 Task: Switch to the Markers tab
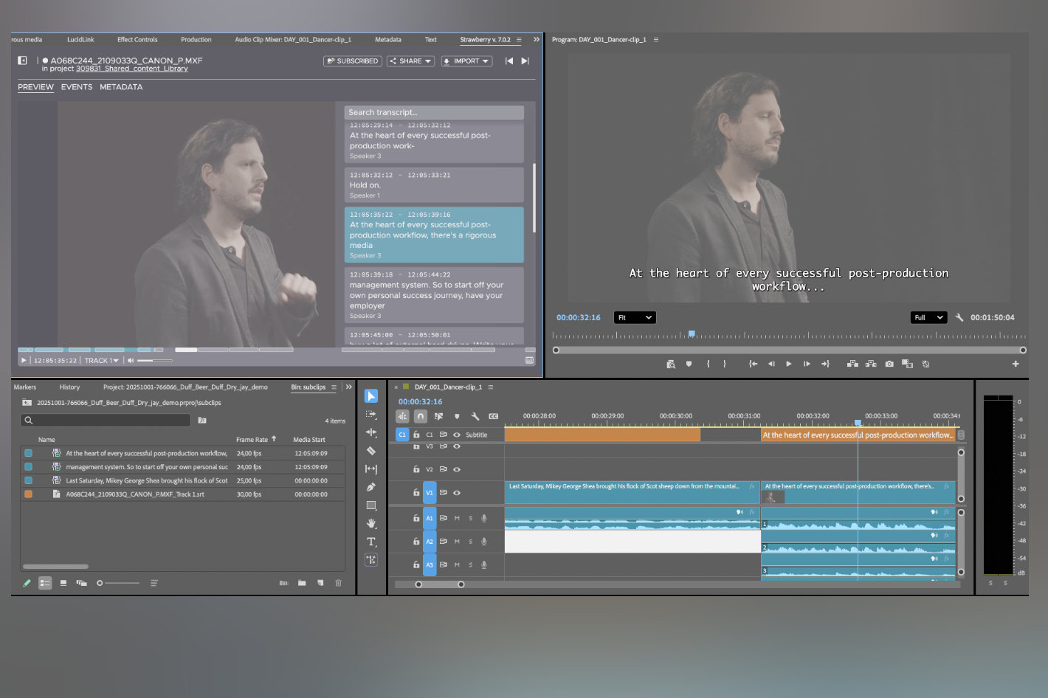point(25,387)
